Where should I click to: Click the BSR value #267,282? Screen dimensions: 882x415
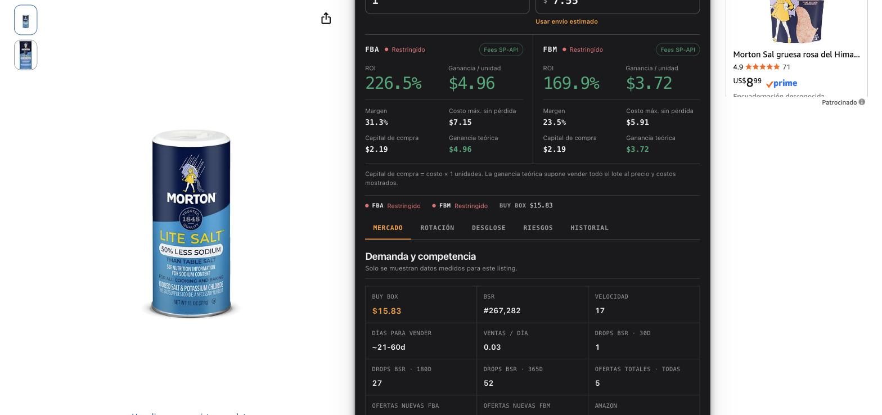(502, 310)
